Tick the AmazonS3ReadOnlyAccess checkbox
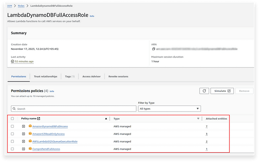This screenshot has width=259, height=162. point(12,134)
